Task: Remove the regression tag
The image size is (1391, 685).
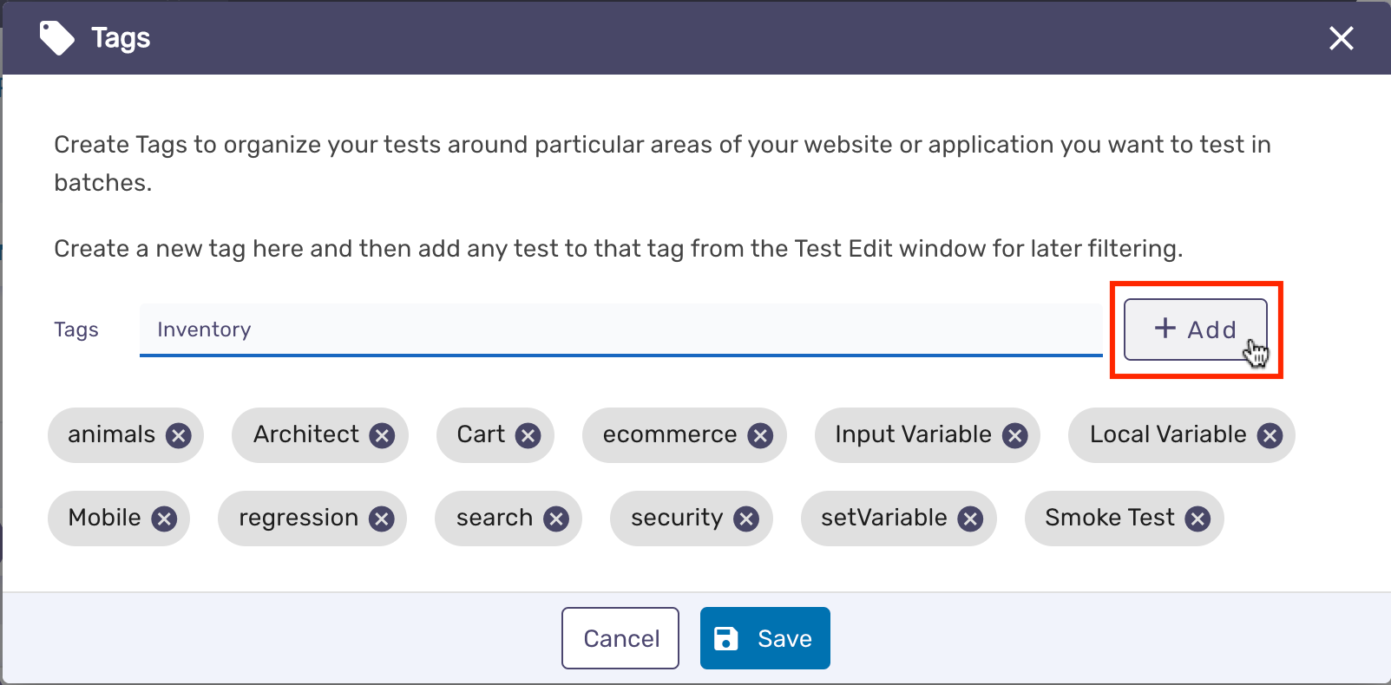Action: pos(381,519)
